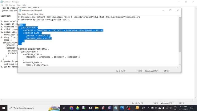Maximize the tnsnames.ora Notepad window

170,10
